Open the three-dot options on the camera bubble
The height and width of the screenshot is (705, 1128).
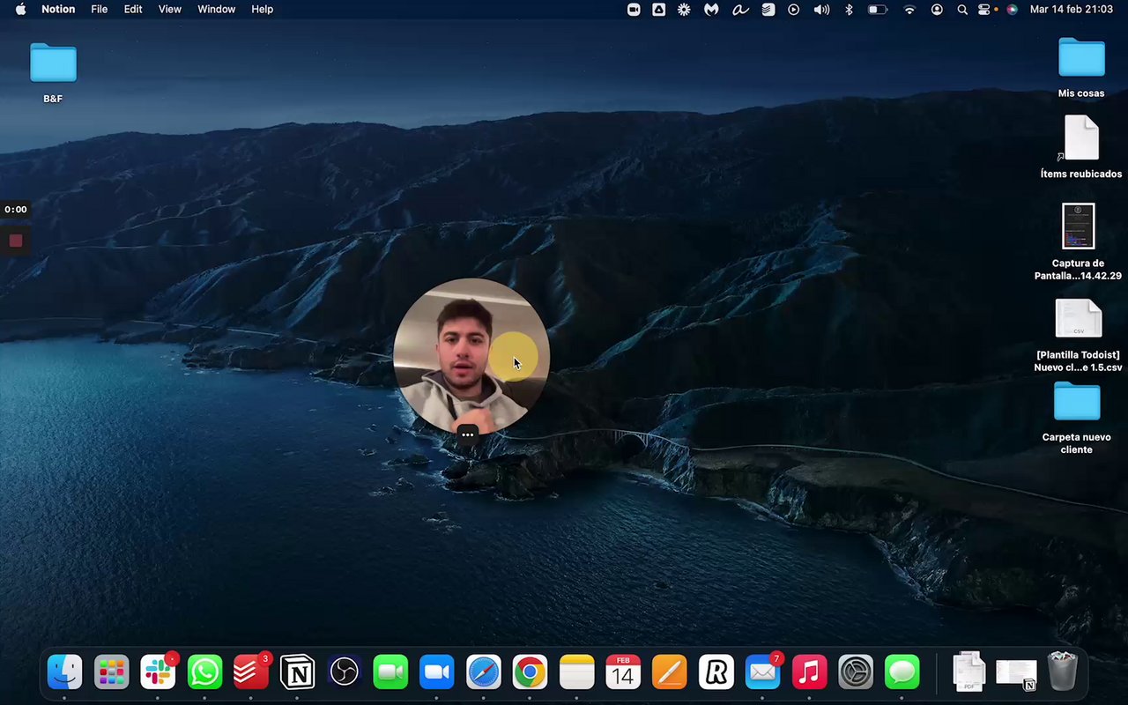coord(467,434)
